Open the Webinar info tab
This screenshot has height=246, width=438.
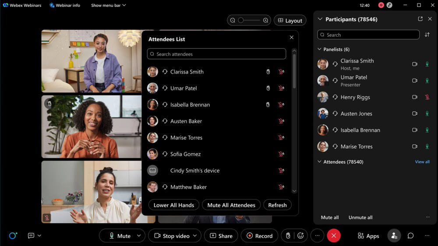tap(64, 5)
